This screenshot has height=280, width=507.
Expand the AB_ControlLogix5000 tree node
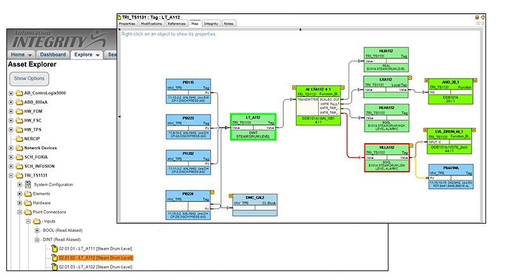tap(11, 93)
